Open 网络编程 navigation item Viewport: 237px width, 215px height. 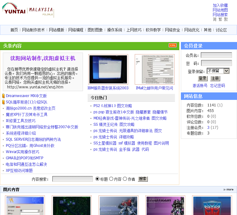(x=76, y=30)
